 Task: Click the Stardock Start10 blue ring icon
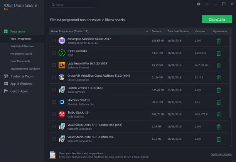(62, 102)
